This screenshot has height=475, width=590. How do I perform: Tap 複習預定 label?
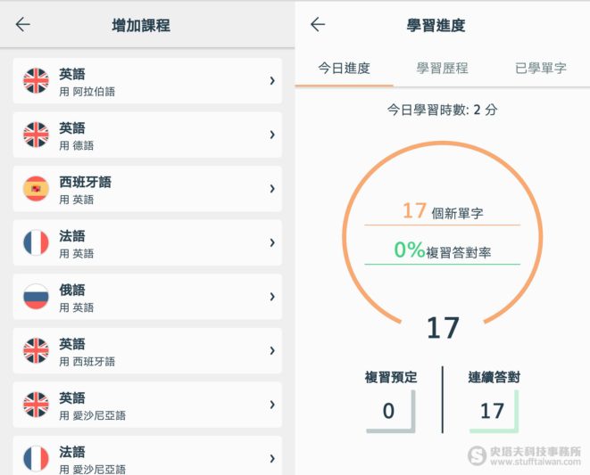click(391, 377)
